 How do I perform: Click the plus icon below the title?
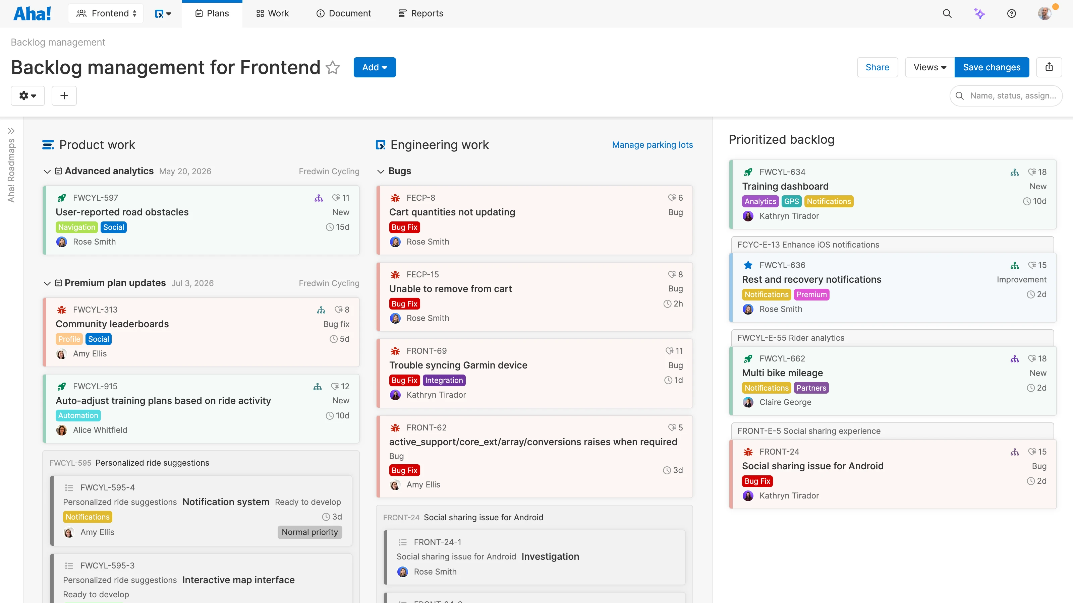point(64,96)
